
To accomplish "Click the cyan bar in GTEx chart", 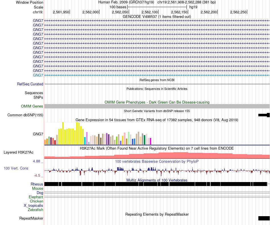I will (x=85, y=141).
